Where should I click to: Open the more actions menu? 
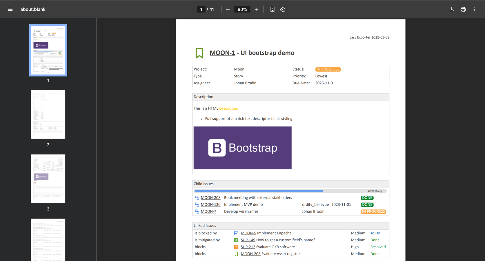pyautogui.click(x=475, y=9)
